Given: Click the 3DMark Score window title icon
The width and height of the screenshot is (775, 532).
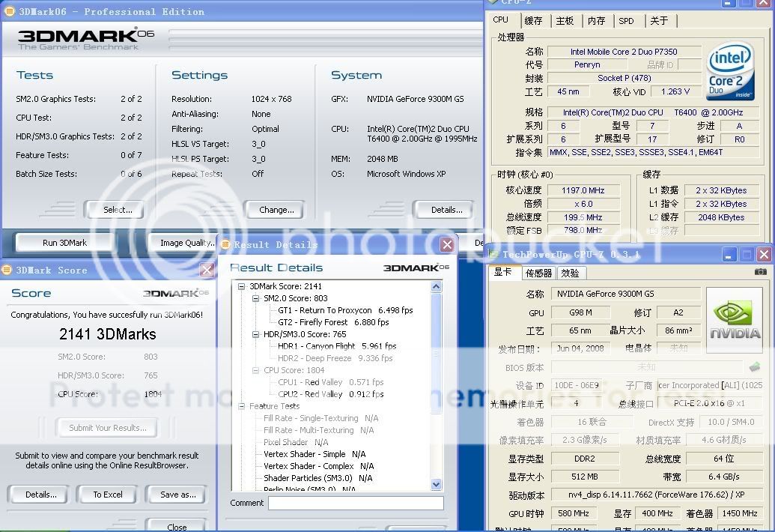Looking at the screenshot, I should click(x=7, y=270).
